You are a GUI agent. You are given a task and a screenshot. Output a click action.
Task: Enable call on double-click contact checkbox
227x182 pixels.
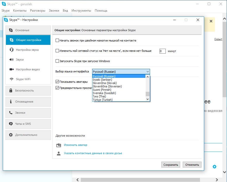(57, 40)
